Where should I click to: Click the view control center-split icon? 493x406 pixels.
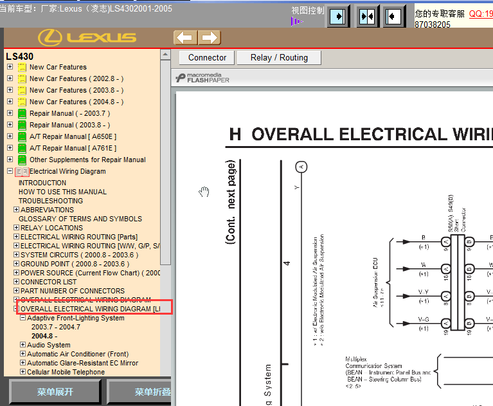click(366, 16)
